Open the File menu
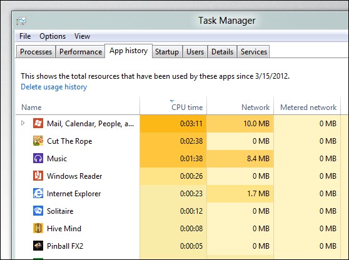The height and width of the screenshot is (260, 349). [25, 36]
